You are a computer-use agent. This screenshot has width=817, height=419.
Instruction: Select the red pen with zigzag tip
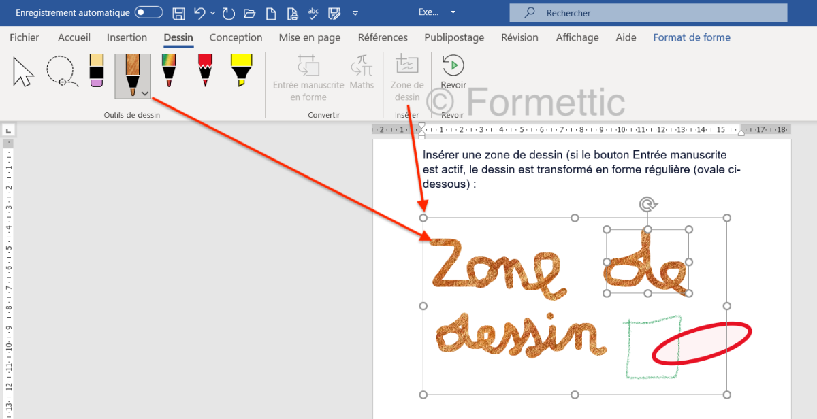(205, 71)
